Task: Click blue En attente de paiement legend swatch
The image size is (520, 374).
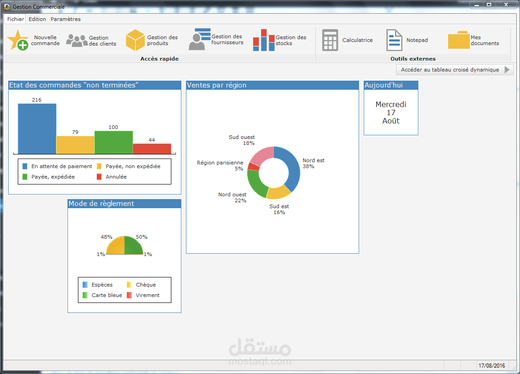Action: coord(25,166)
